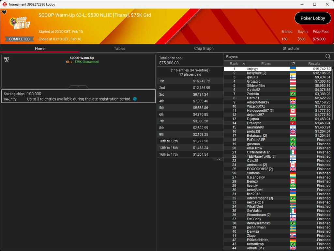Click the country flag next to Anjeyyy
334x251 pixels.
point(293,69)
